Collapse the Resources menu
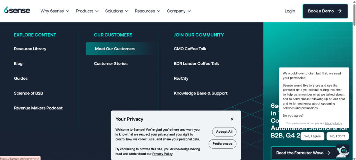 (147, 11)
